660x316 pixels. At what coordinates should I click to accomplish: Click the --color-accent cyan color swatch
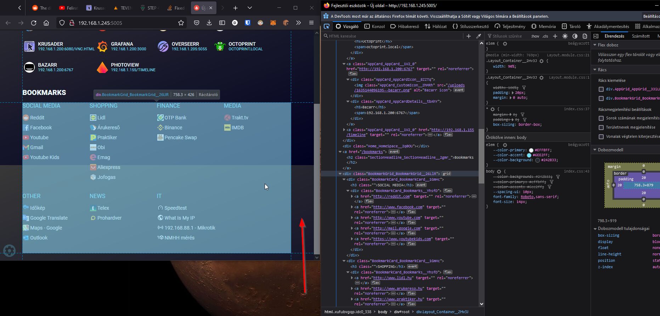(x=529, y=155)
